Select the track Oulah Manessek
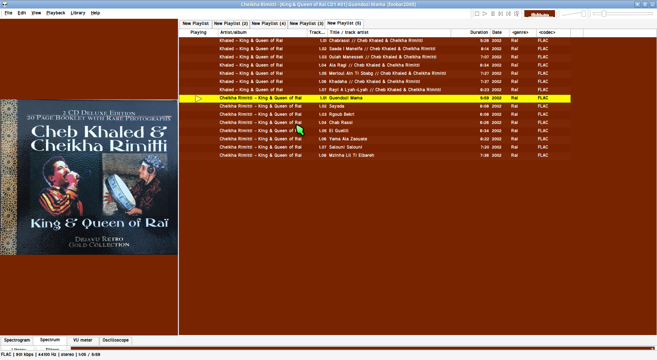Viewport: 657px width, 360px height. tap(375, 57)
